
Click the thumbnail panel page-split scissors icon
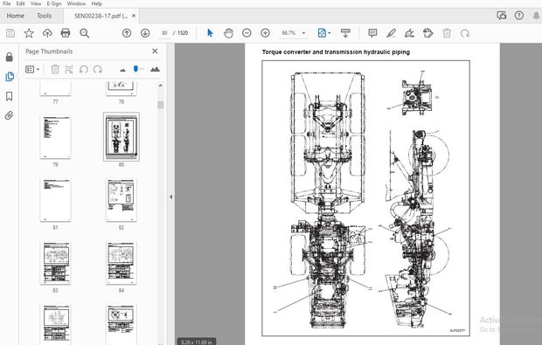[x=69, y=69]
